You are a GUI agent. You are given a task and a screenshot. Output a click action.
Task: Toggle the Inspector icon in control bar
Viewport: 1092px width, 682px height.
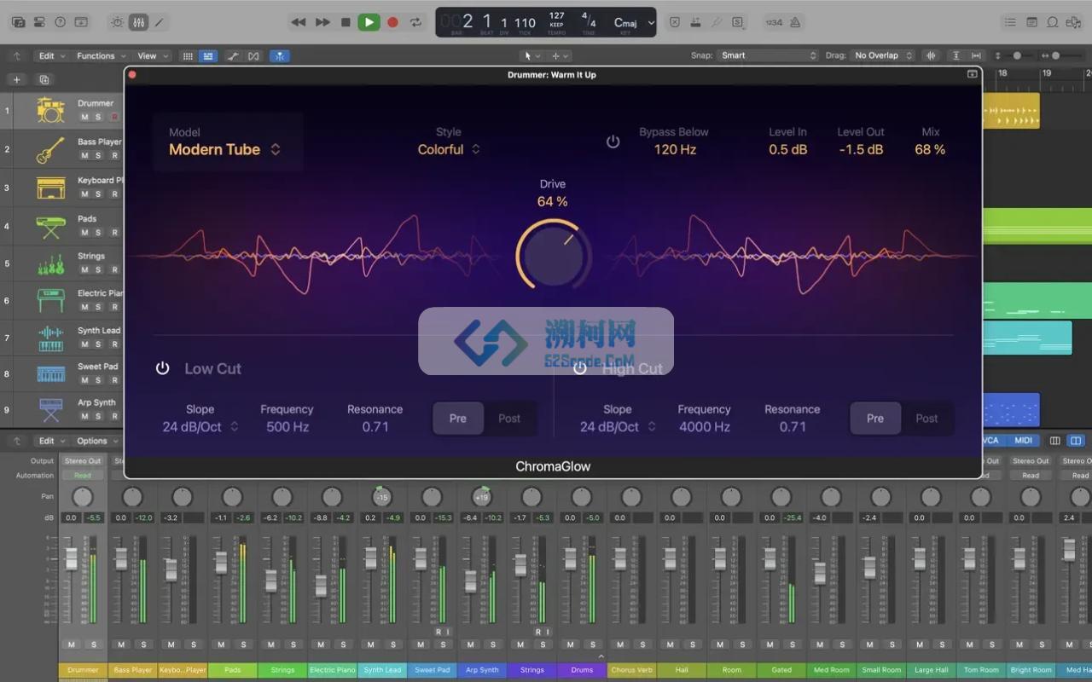click(x=39, y=22)
